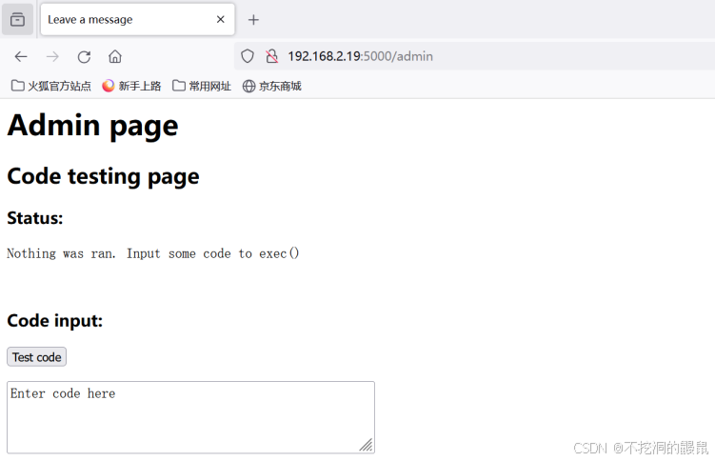Image resolution: width=715 pixels, height=461 pixels.
Task: Open the 新手上路 bookmark
Action: pyautogui.click(x=131, y=86)
